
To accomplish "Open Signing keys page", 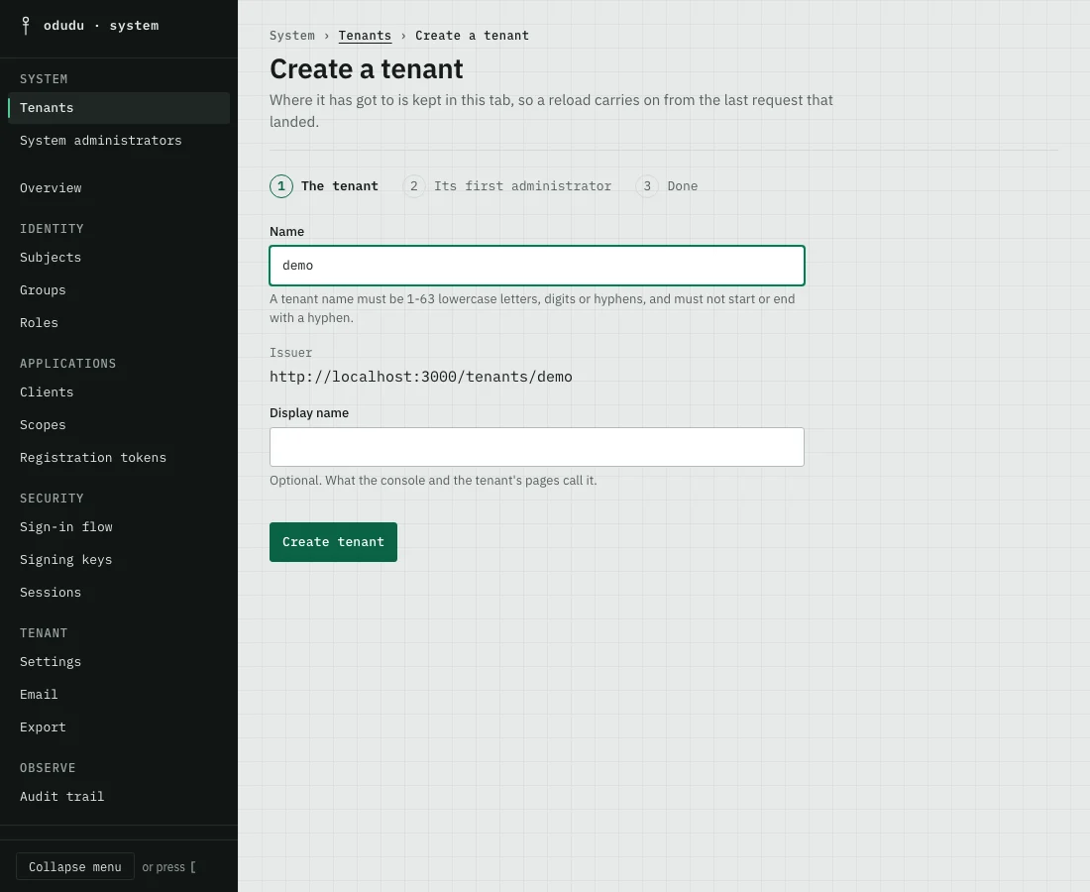I will (119, 560).
